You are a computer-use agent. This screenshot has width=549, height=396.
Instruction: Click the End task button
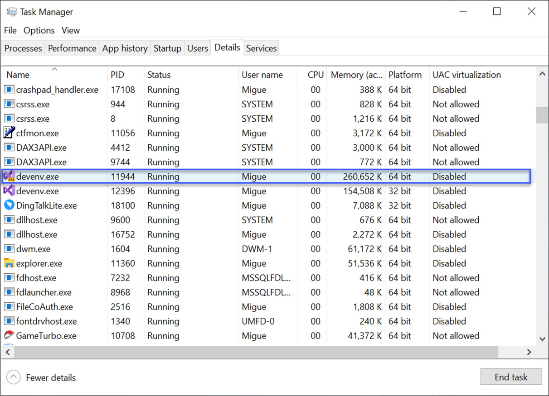(511, 377)
